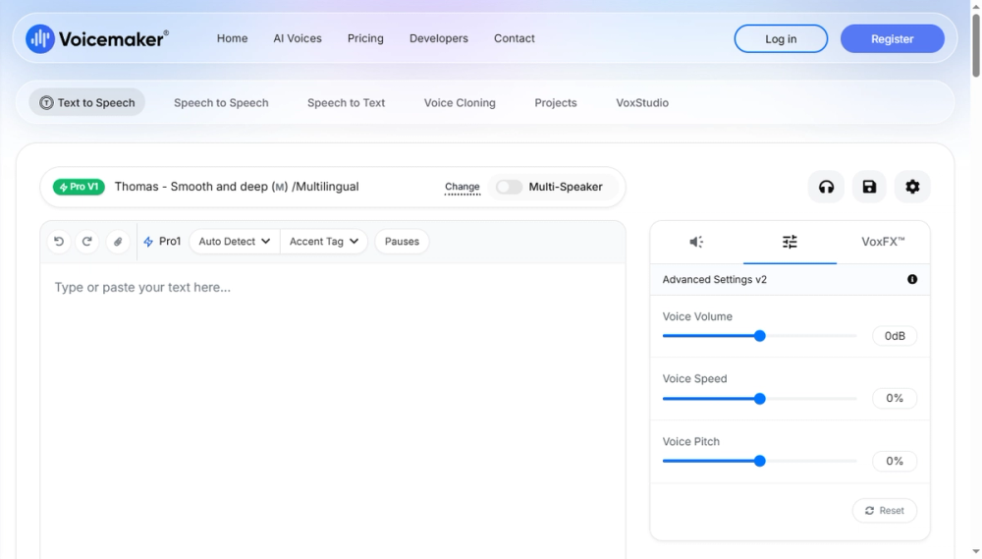Click the Advanced Settings v2 heading
Screen dimensions: 982x559
point(715,279)
